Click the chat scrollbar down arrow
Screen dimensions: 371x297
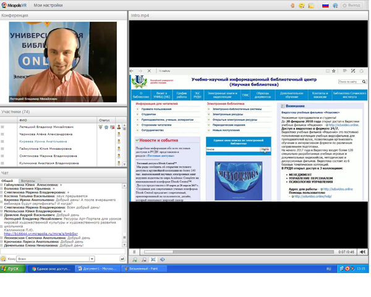click(x=124, y=244)
